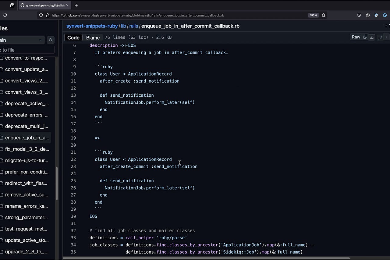Viewport: 390px width, 260px height.
Task: Save page to Pocket icon
Action: pos(359,15)
